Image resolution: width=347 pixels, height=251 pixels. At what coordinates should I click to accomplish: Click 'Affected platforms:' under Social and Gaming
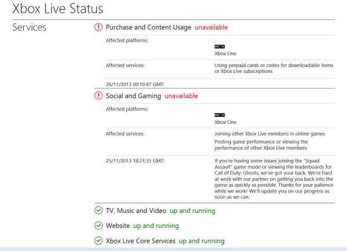click(127, 109)
